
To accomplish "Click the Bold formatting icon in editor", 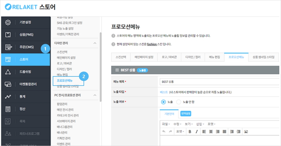I will (x=190, y=132).
